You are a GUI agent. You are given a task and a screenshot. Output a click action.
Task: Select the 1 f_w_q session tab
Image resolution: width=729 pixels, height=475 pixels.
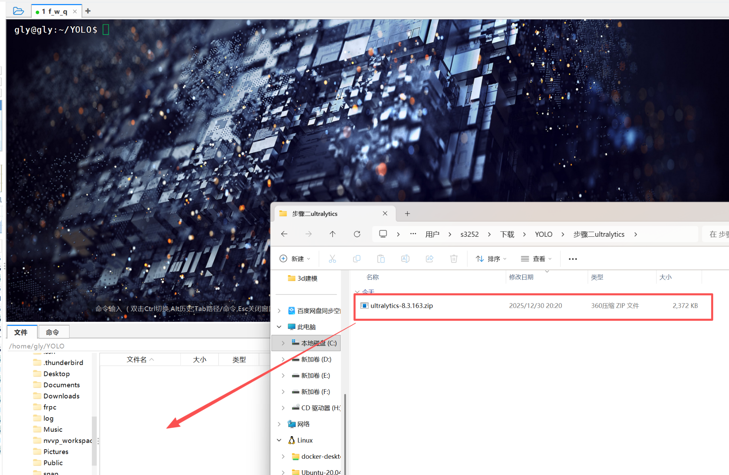point(55,11)
